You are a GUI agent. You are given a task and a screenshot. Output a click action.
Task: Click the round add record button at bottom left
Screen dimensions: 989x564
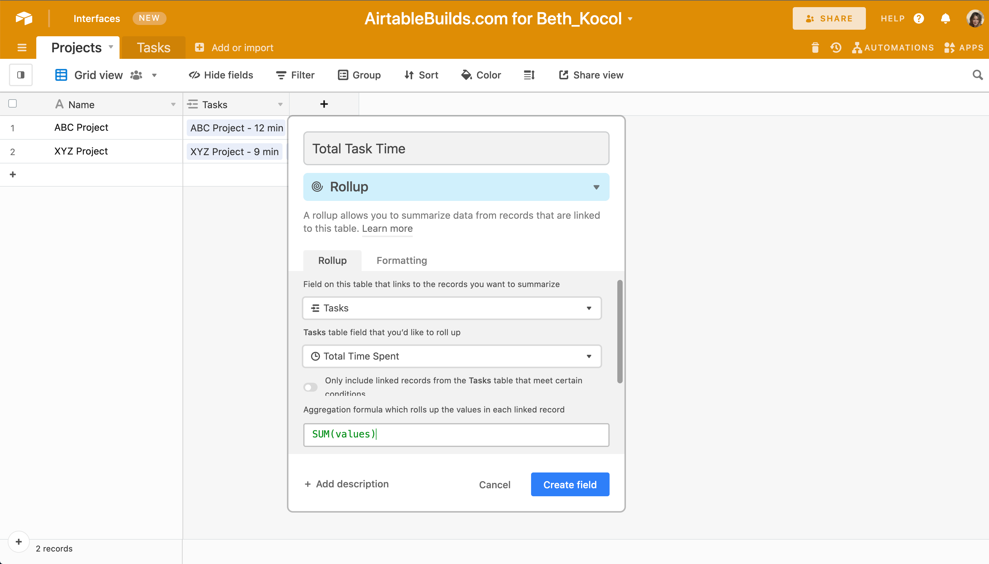point(19,541)
